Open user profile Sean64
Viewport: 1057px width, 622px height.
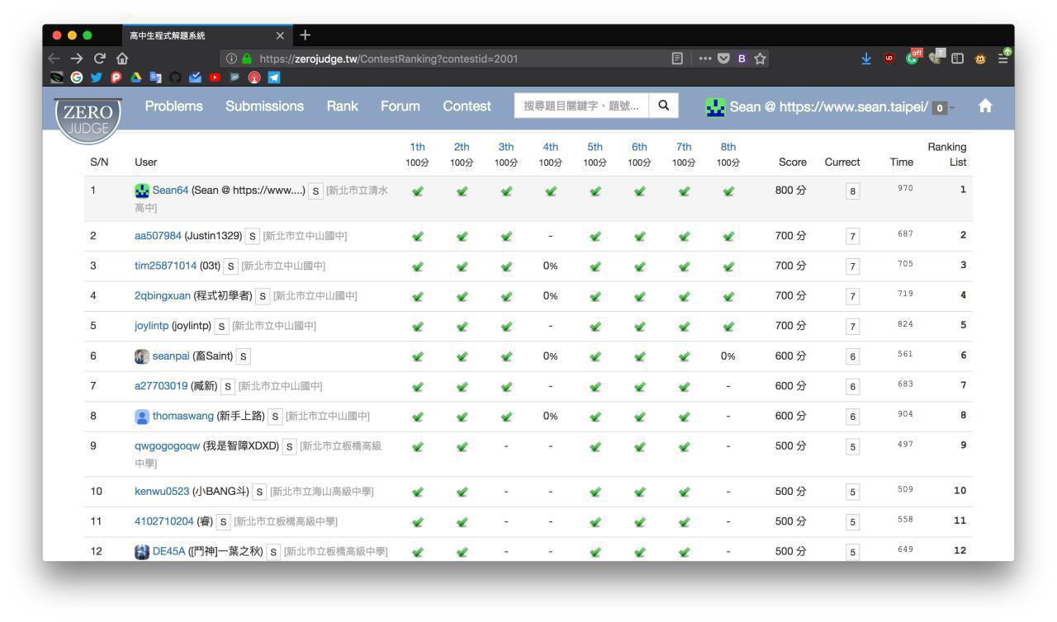click(x=170, y=190)
